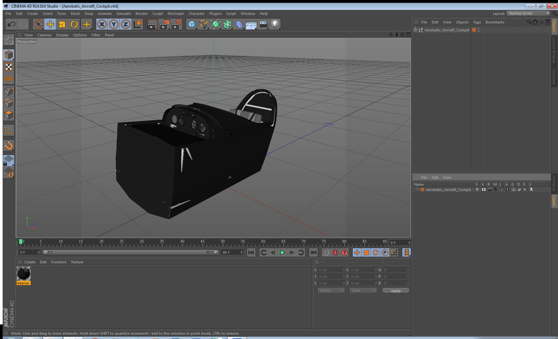Step to the next frame
This screenshot has width=558, height=339.
(x=292, y=252)
